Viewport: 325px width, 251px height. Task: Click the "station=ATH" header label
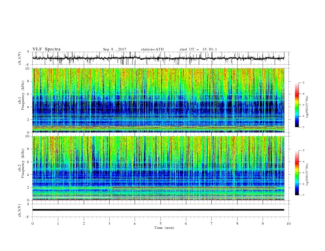click(x=152, y=49)
